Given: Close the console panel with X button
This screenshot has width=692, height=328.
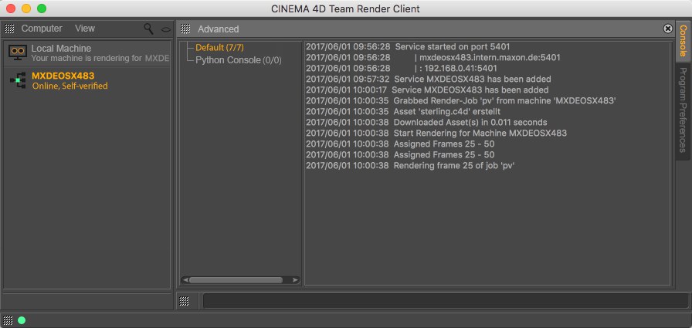Looking at the screenshot, I should [x=668, y=29].
